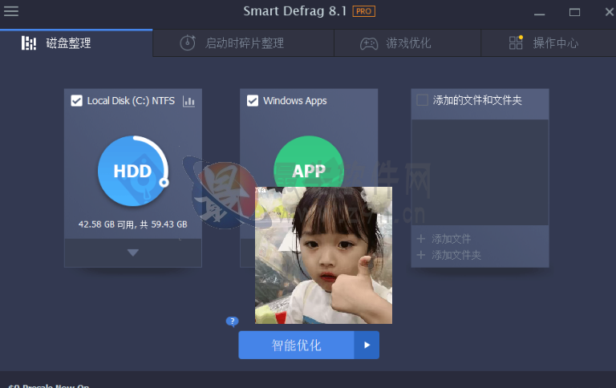Image resolution: width=616 pixels, height=388 pixels.
Task: Open the 启动时碎片整理 tab
Action: [x=243, y=43]
